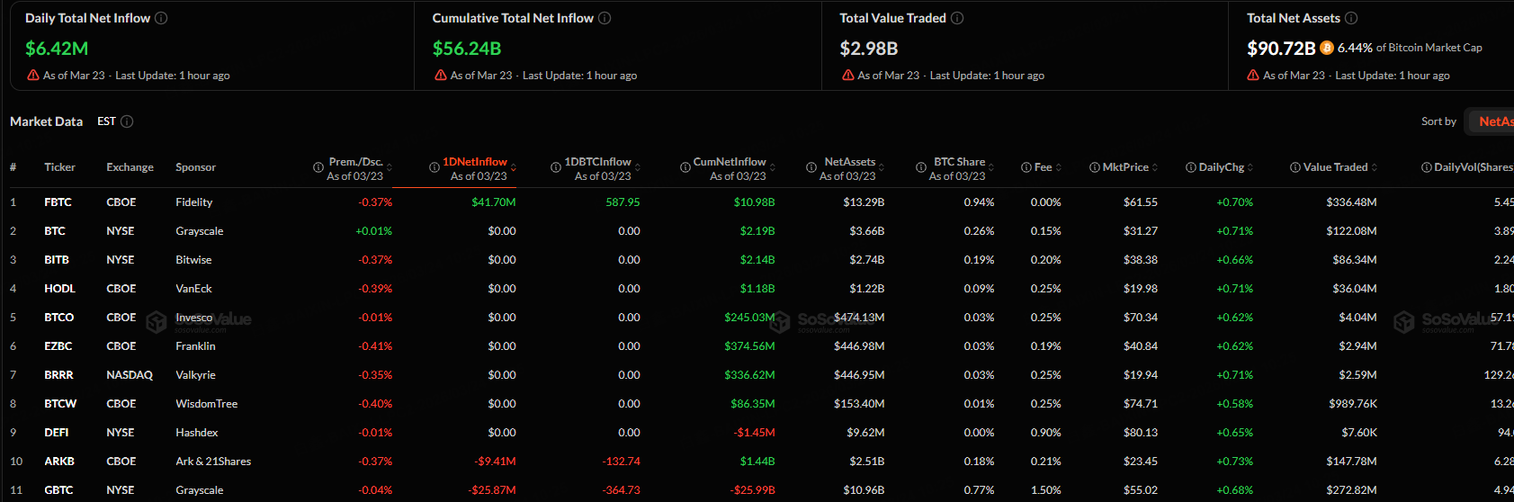1514x502 pixels.
Task: Open the BTCO ticker row
Action: [59, 318]
